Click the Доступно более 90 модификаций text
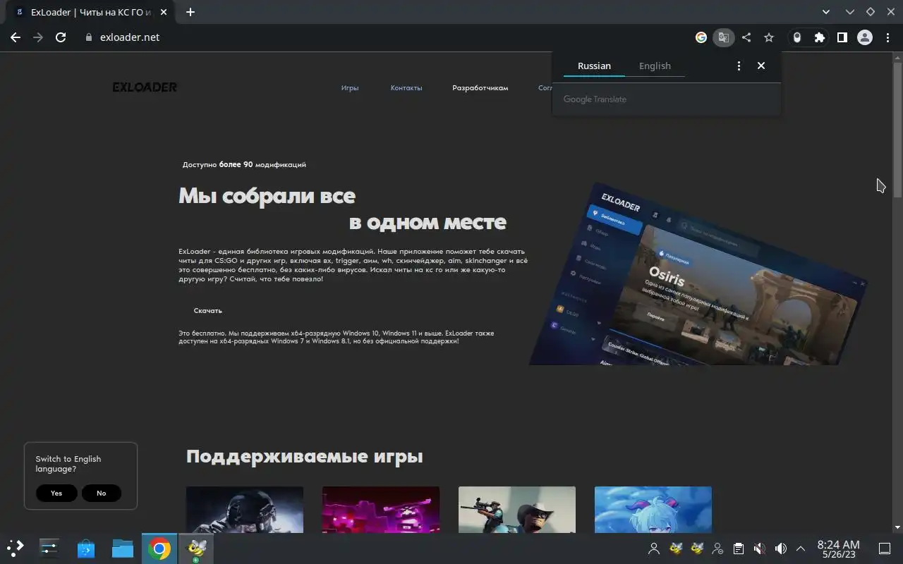 click(244, 165)
